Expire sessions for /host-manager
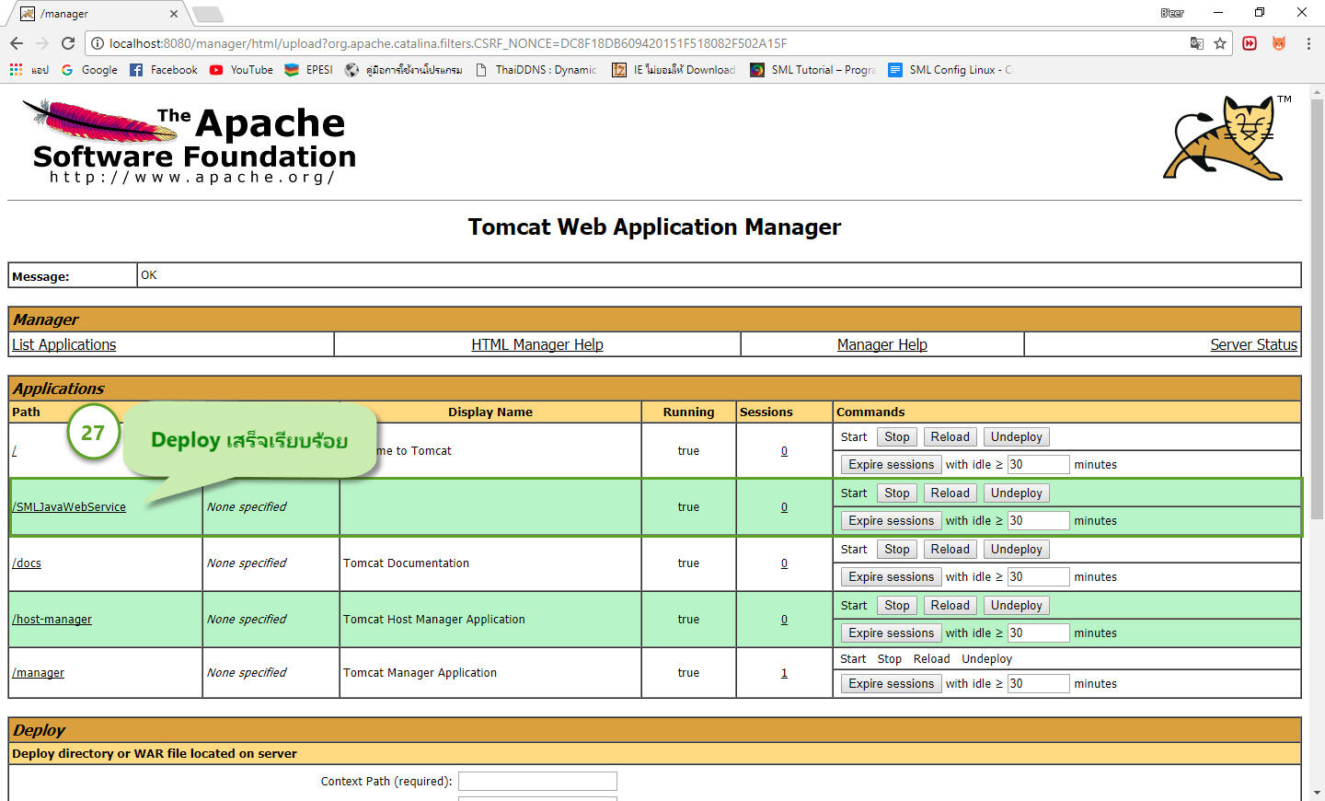 [x=892, y=633]
